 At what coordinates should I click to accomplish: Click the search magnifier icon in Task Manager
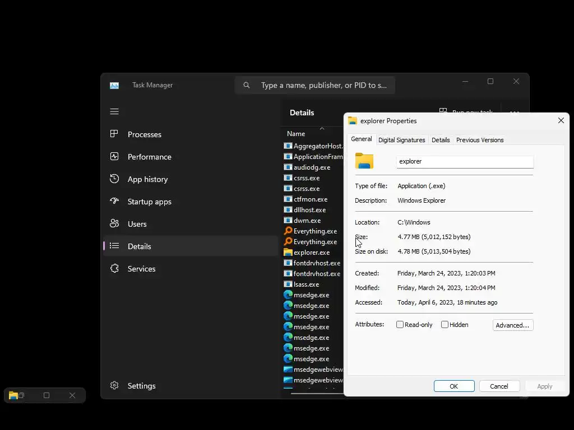[x=247, y=85]
